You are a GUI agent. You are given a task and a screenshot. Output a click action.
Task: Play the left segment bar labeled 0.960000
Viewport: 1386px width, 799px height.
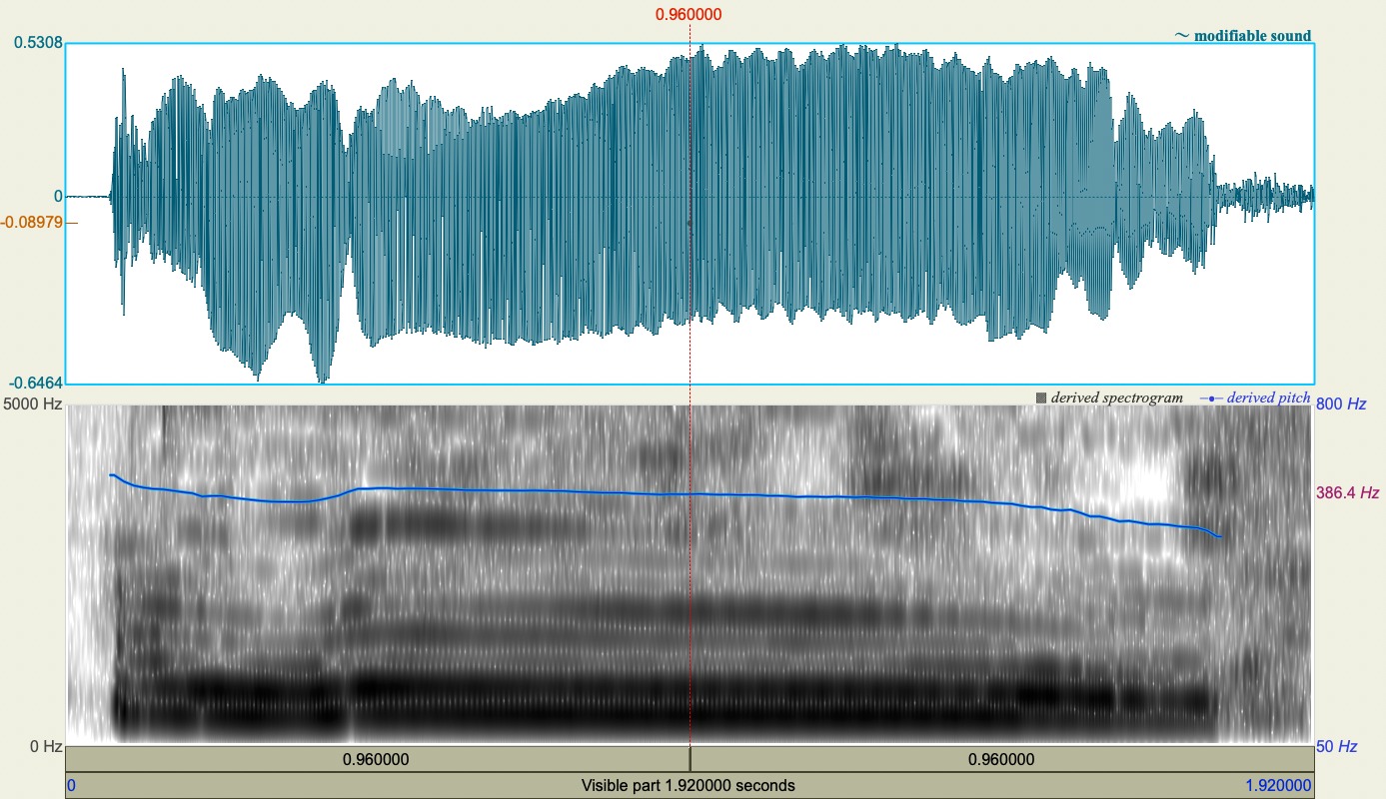pos(375,759)
